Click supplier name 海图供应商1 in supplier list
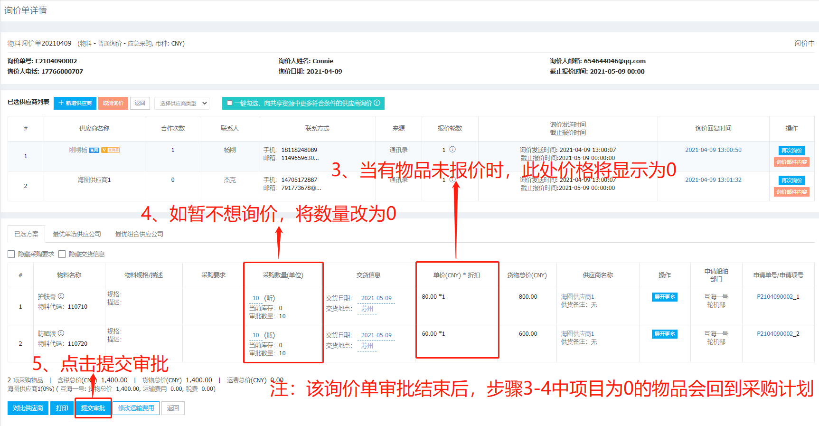Image resolution: width=819 pixels, height=426 pixels. pyautogui.click(x=94, y=180)
